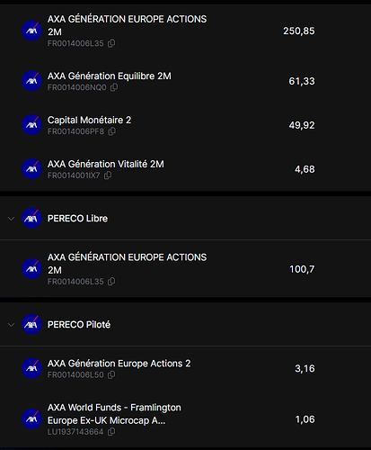Screen dimensions: 371x450
Task: Copy ISIN FR0014006L35 under PERECO Libre
Action: [111, 282]
